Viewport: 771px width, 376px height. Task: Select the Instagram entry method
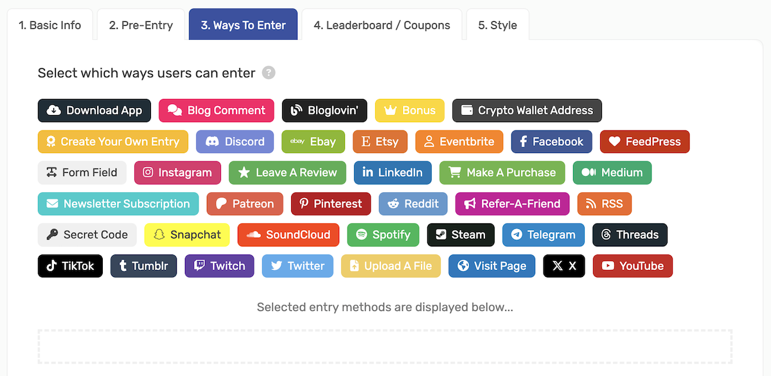point(177,172)
